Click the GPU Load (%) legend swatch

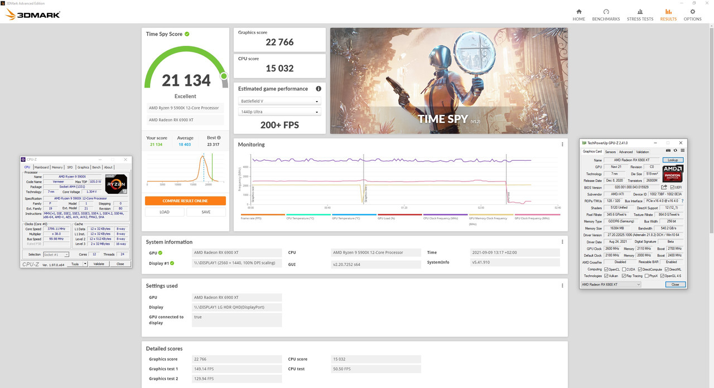tap(400, 214)
